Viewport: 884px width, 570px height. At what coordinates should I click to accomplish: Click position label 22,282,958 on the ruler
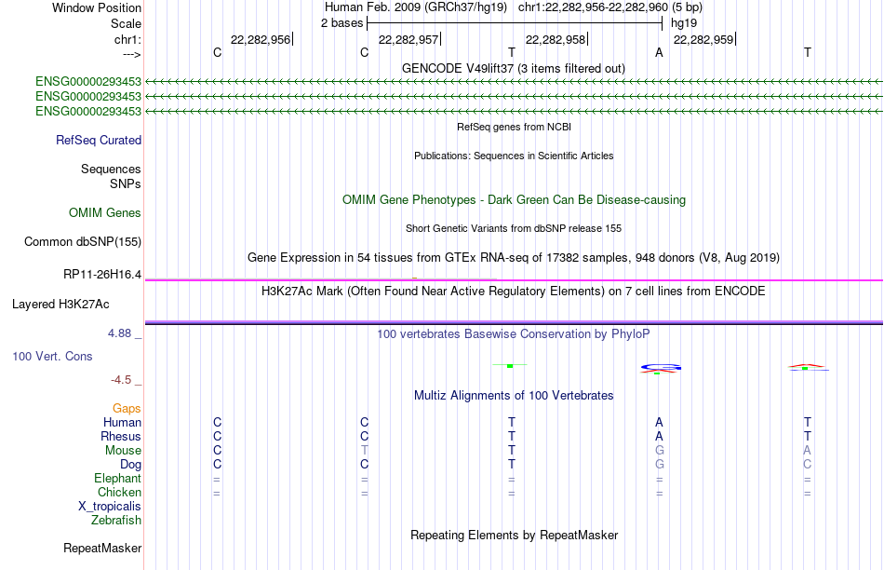click(x=556, y=39)
